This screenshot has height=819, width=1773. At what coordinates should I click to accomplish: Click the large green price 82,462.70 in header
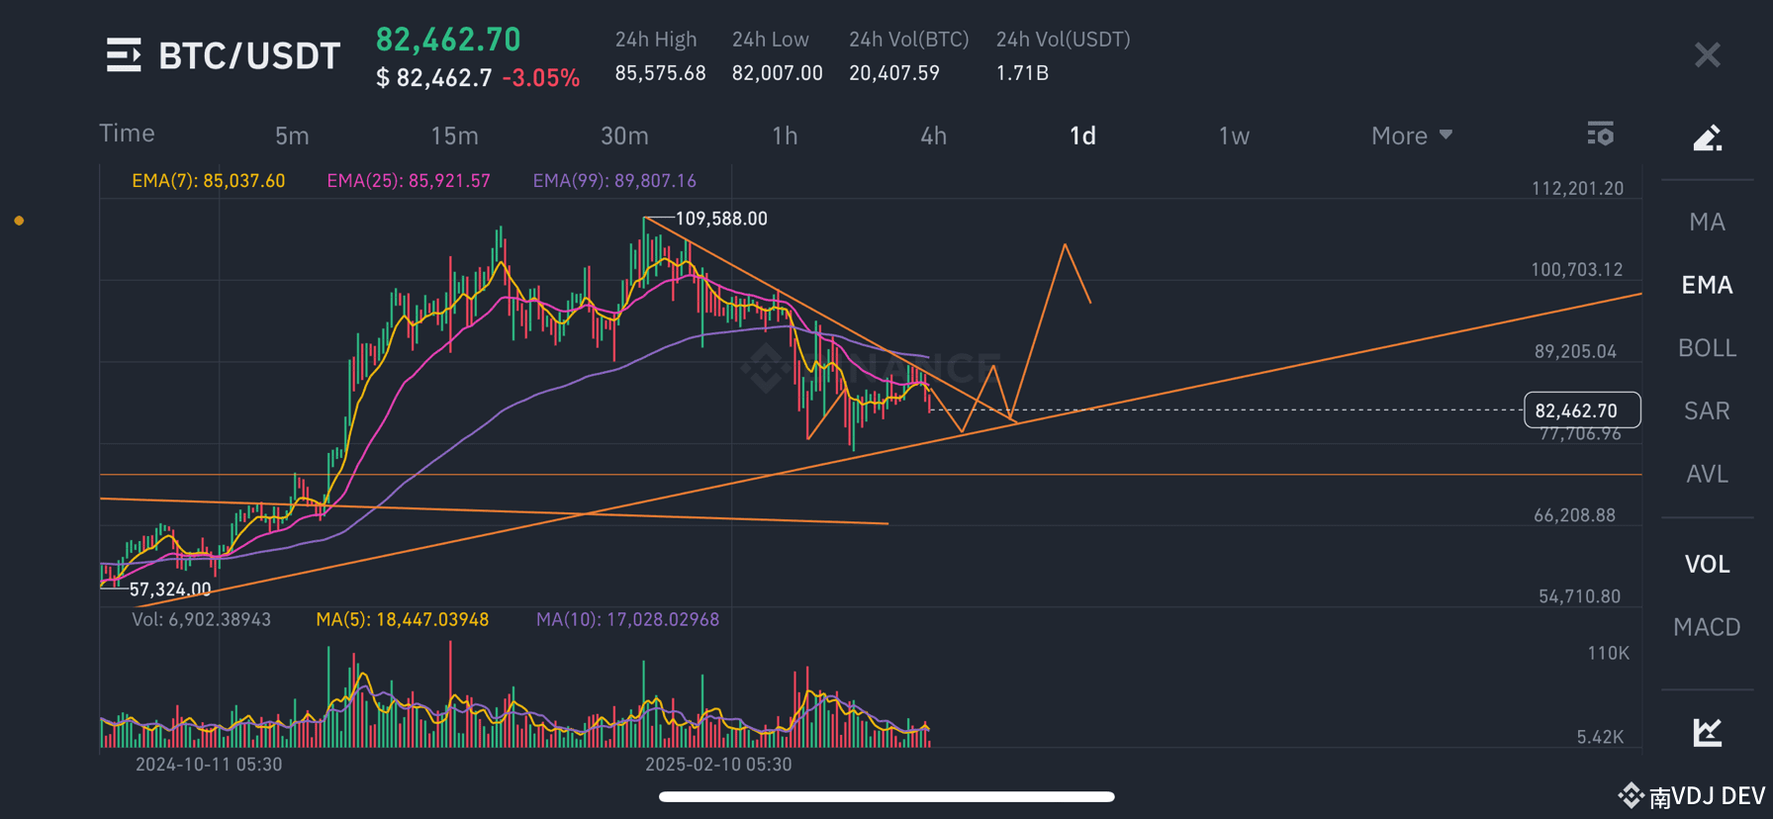pyautogui.click(x=448, y=40)
